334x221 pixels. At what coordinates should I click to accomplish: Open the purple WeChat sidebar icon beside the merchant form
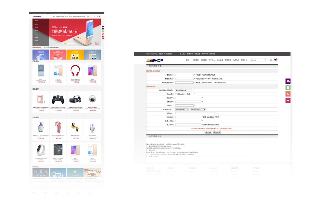288,81
